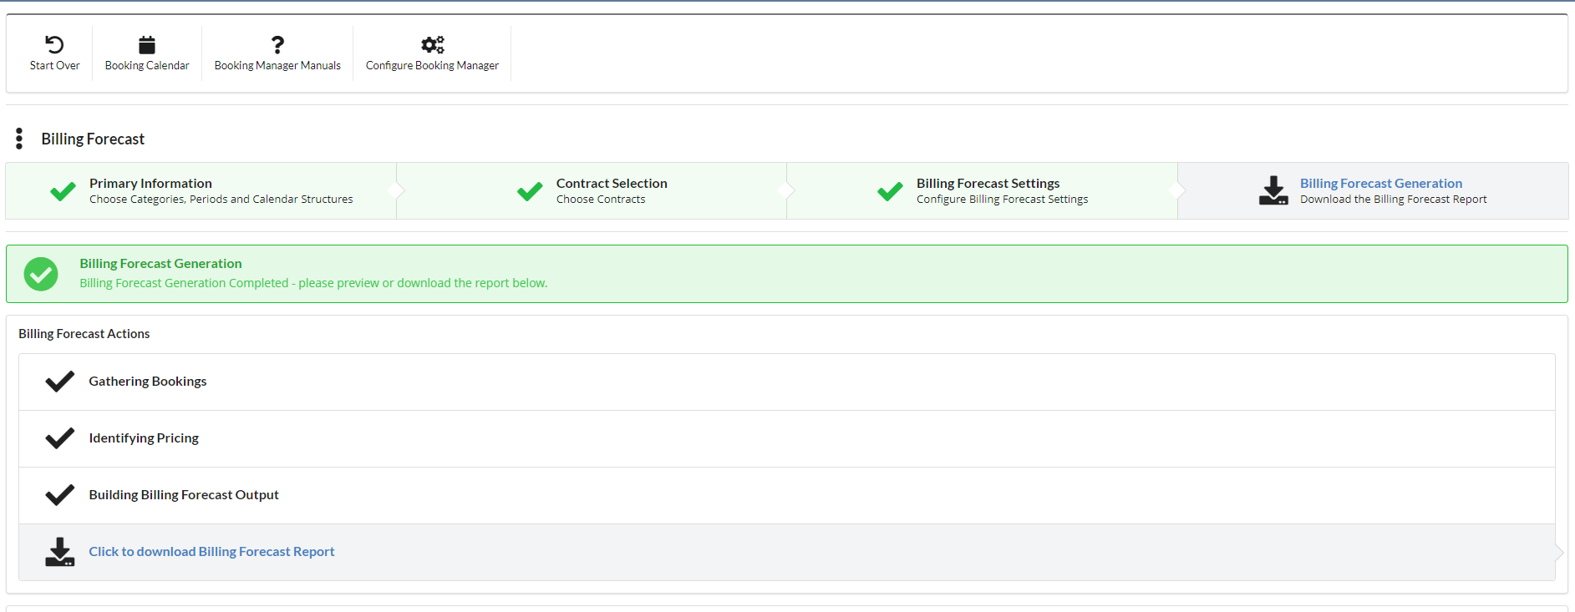
Task: Open Configure Booking Manager gears icon
Action: [x=432, y=44]
